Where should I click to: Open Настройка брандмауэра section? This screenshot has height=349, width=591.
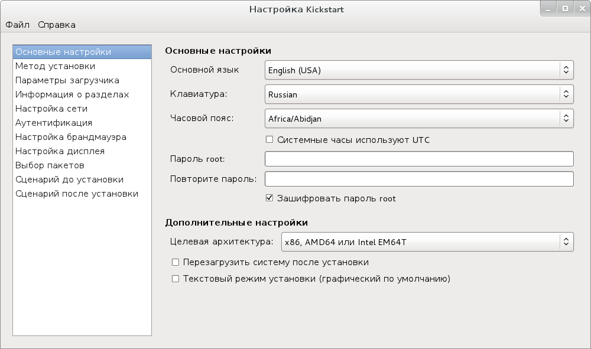point(71,137)
